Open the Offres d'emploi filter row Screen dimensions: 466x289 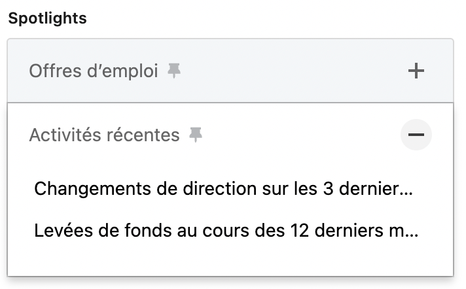[230, 71]
